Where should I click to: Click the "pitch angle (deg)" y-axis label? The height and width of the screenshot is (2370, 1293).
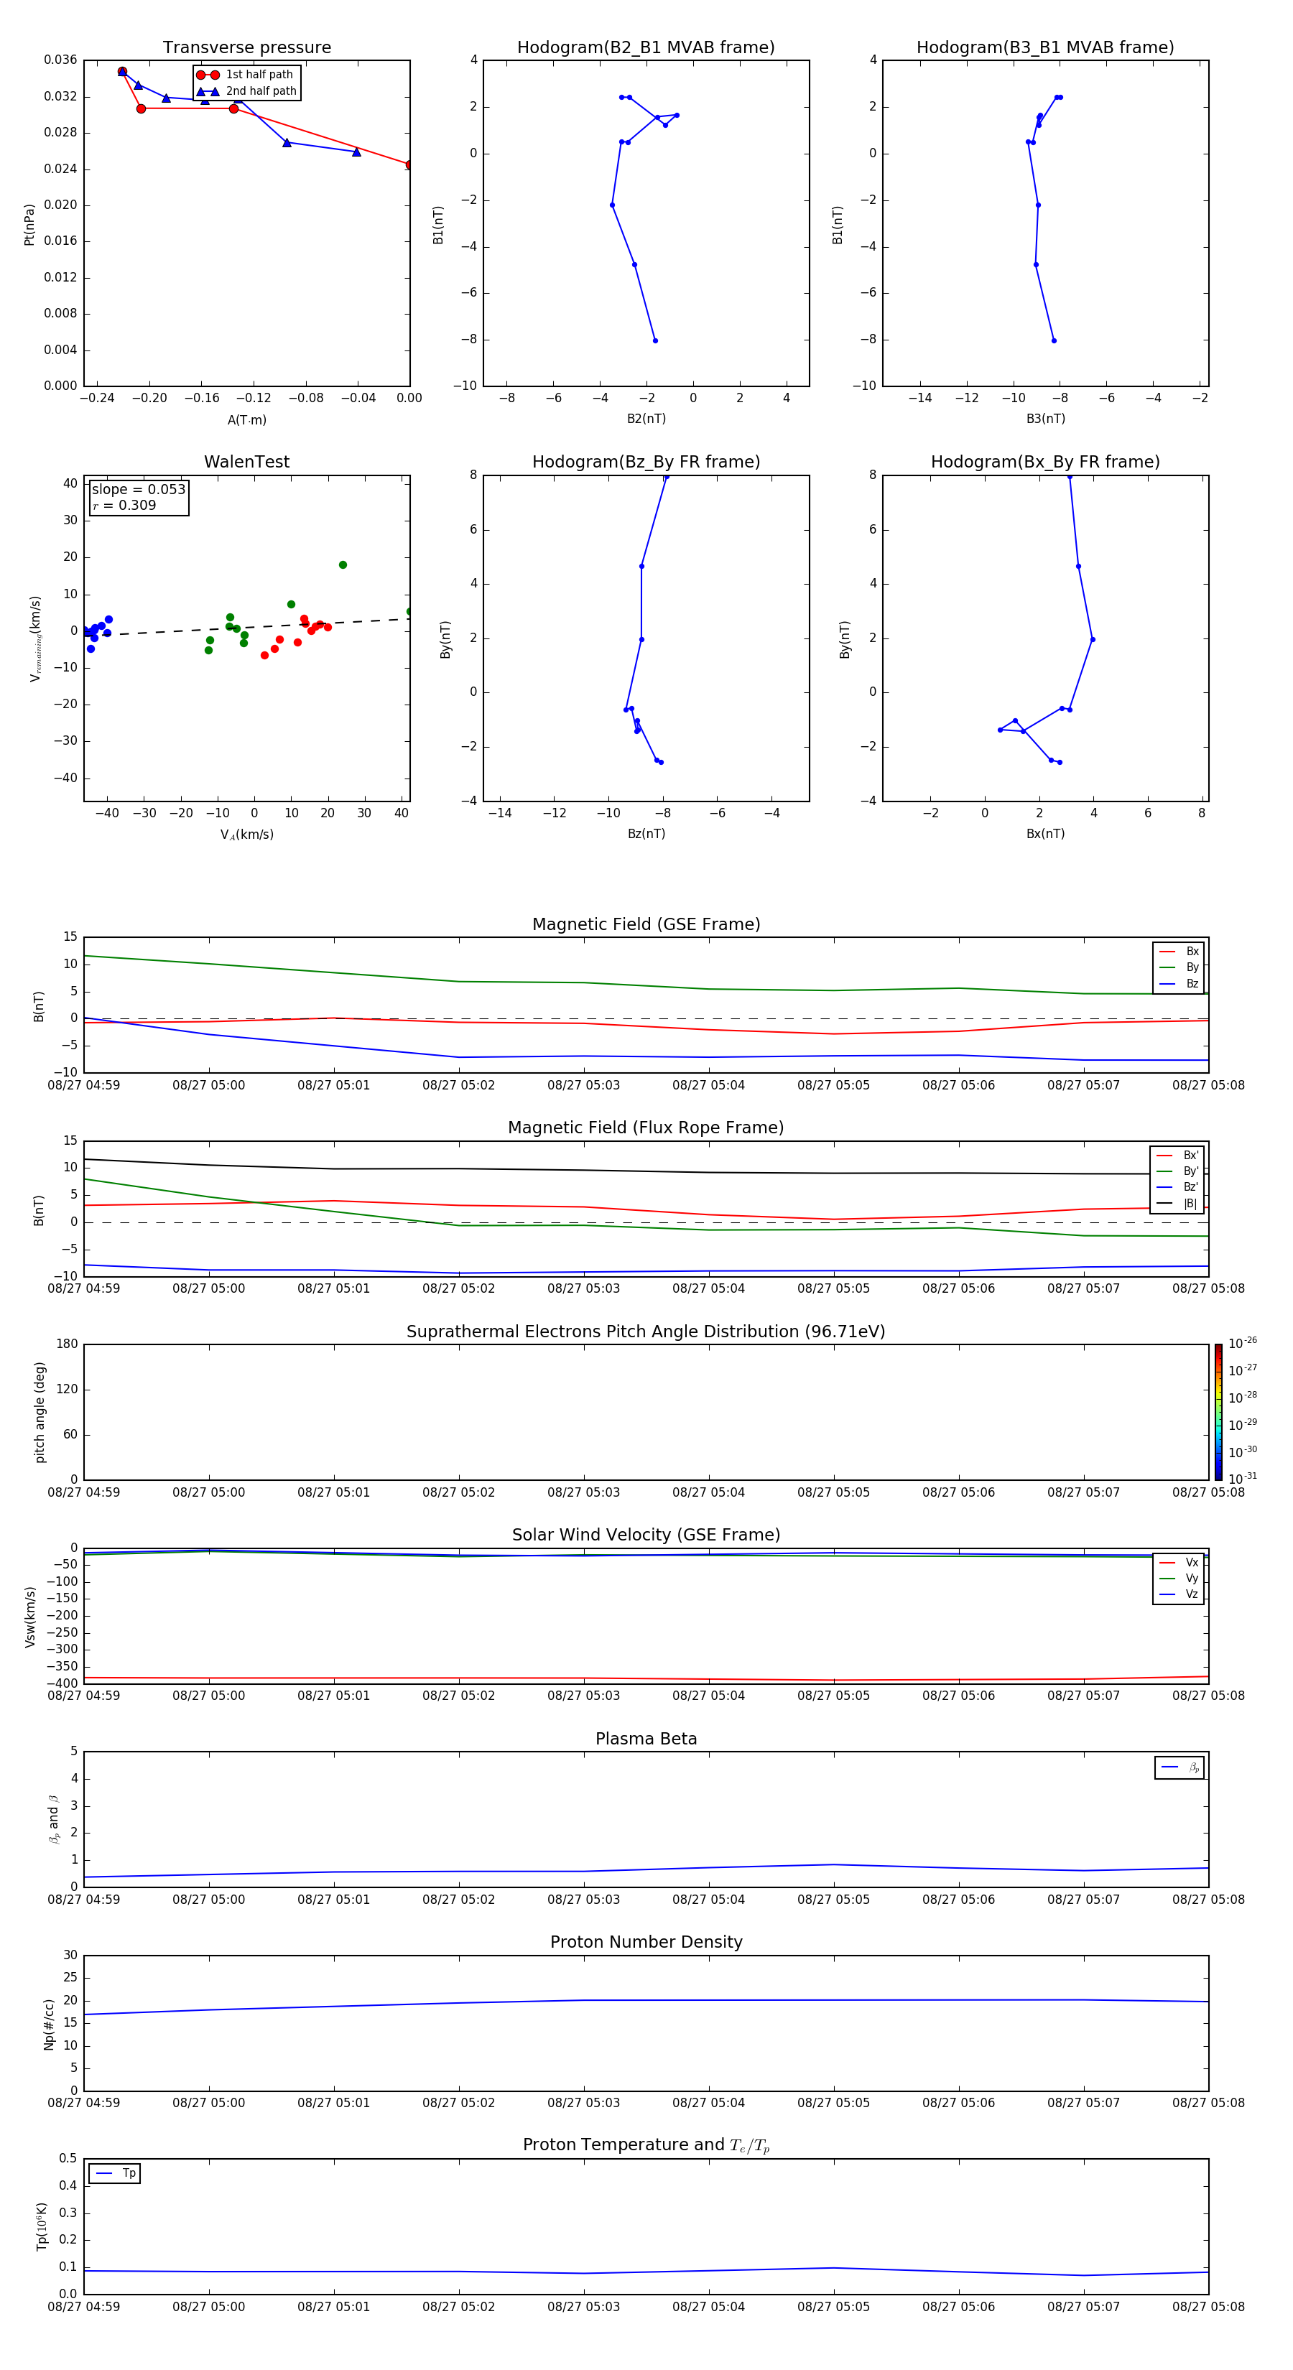(x=40, y=1412)
